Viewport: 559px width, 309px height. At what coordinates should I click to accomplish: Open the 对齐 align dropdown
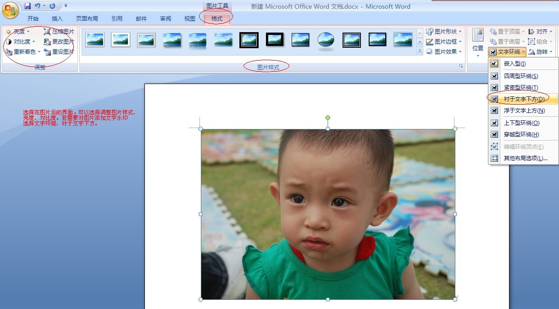point(541,32)
